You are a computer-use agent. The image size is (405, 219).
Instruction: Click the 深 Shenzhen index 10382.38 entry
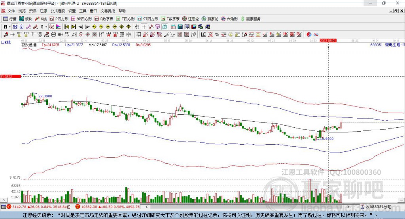(x=108, y=207)
